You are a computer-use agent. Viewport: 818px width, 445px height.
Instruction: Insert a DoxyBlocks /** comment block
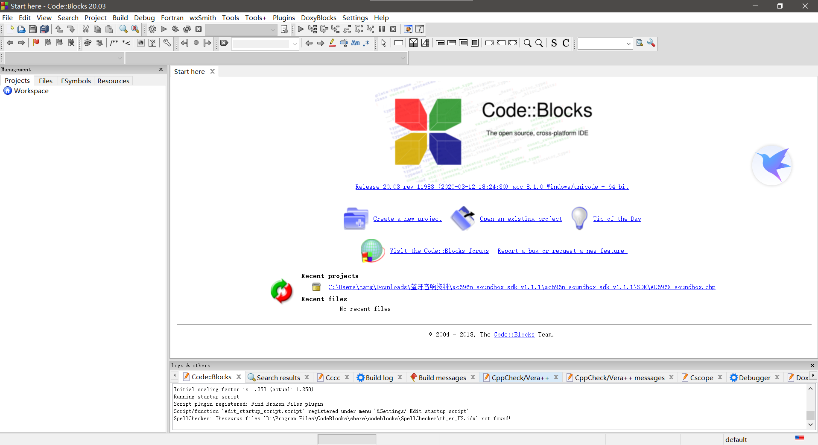pos(114,43)
